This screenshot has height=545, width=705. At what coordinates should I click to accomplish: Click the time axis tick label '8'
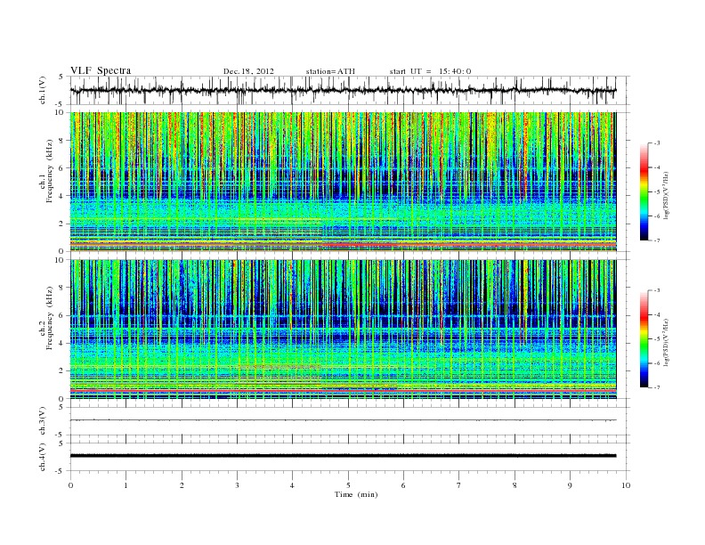pos(515,485)
